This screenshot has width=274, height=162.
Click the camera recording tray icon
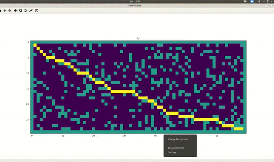tap(245, 1)
